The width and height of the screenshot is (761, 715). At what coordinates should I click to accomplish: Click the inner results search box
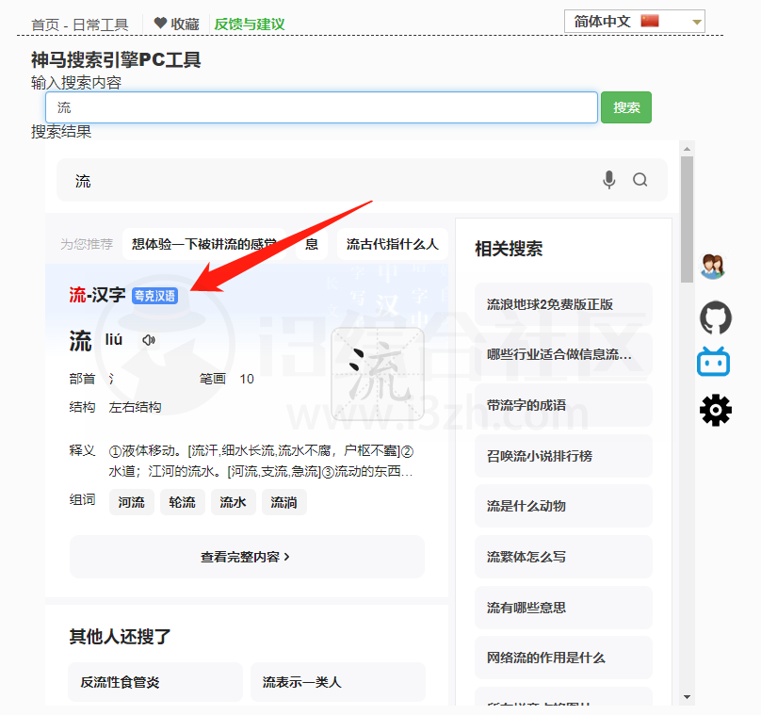click(x=362, y=180)
